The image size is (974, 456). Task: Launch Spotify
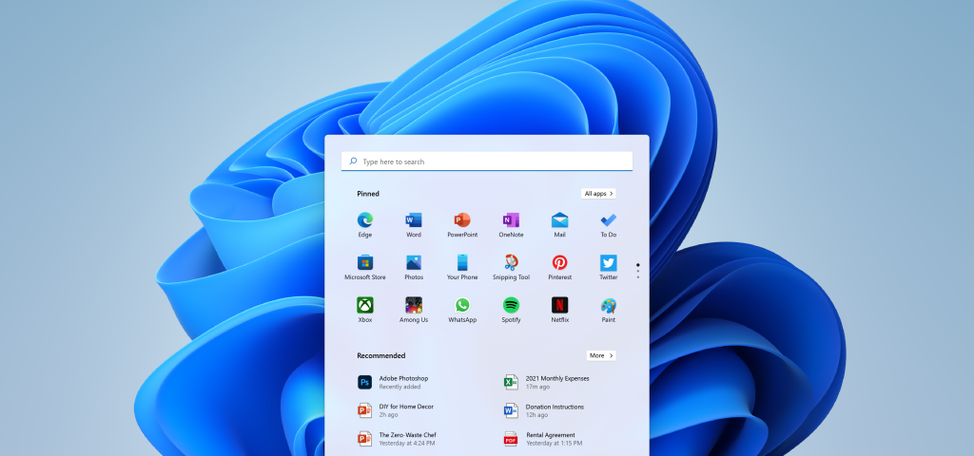coord(511,310)
